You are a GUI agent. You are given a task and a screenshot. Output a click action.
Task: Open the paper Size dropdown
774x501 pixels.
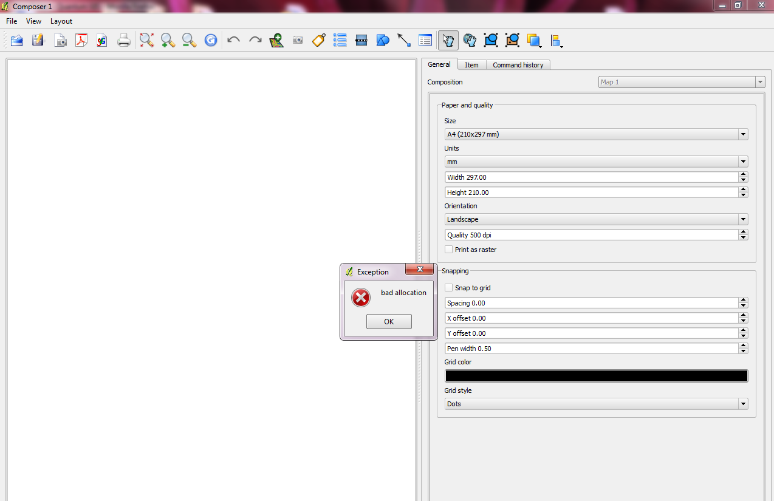pos(595,134)
